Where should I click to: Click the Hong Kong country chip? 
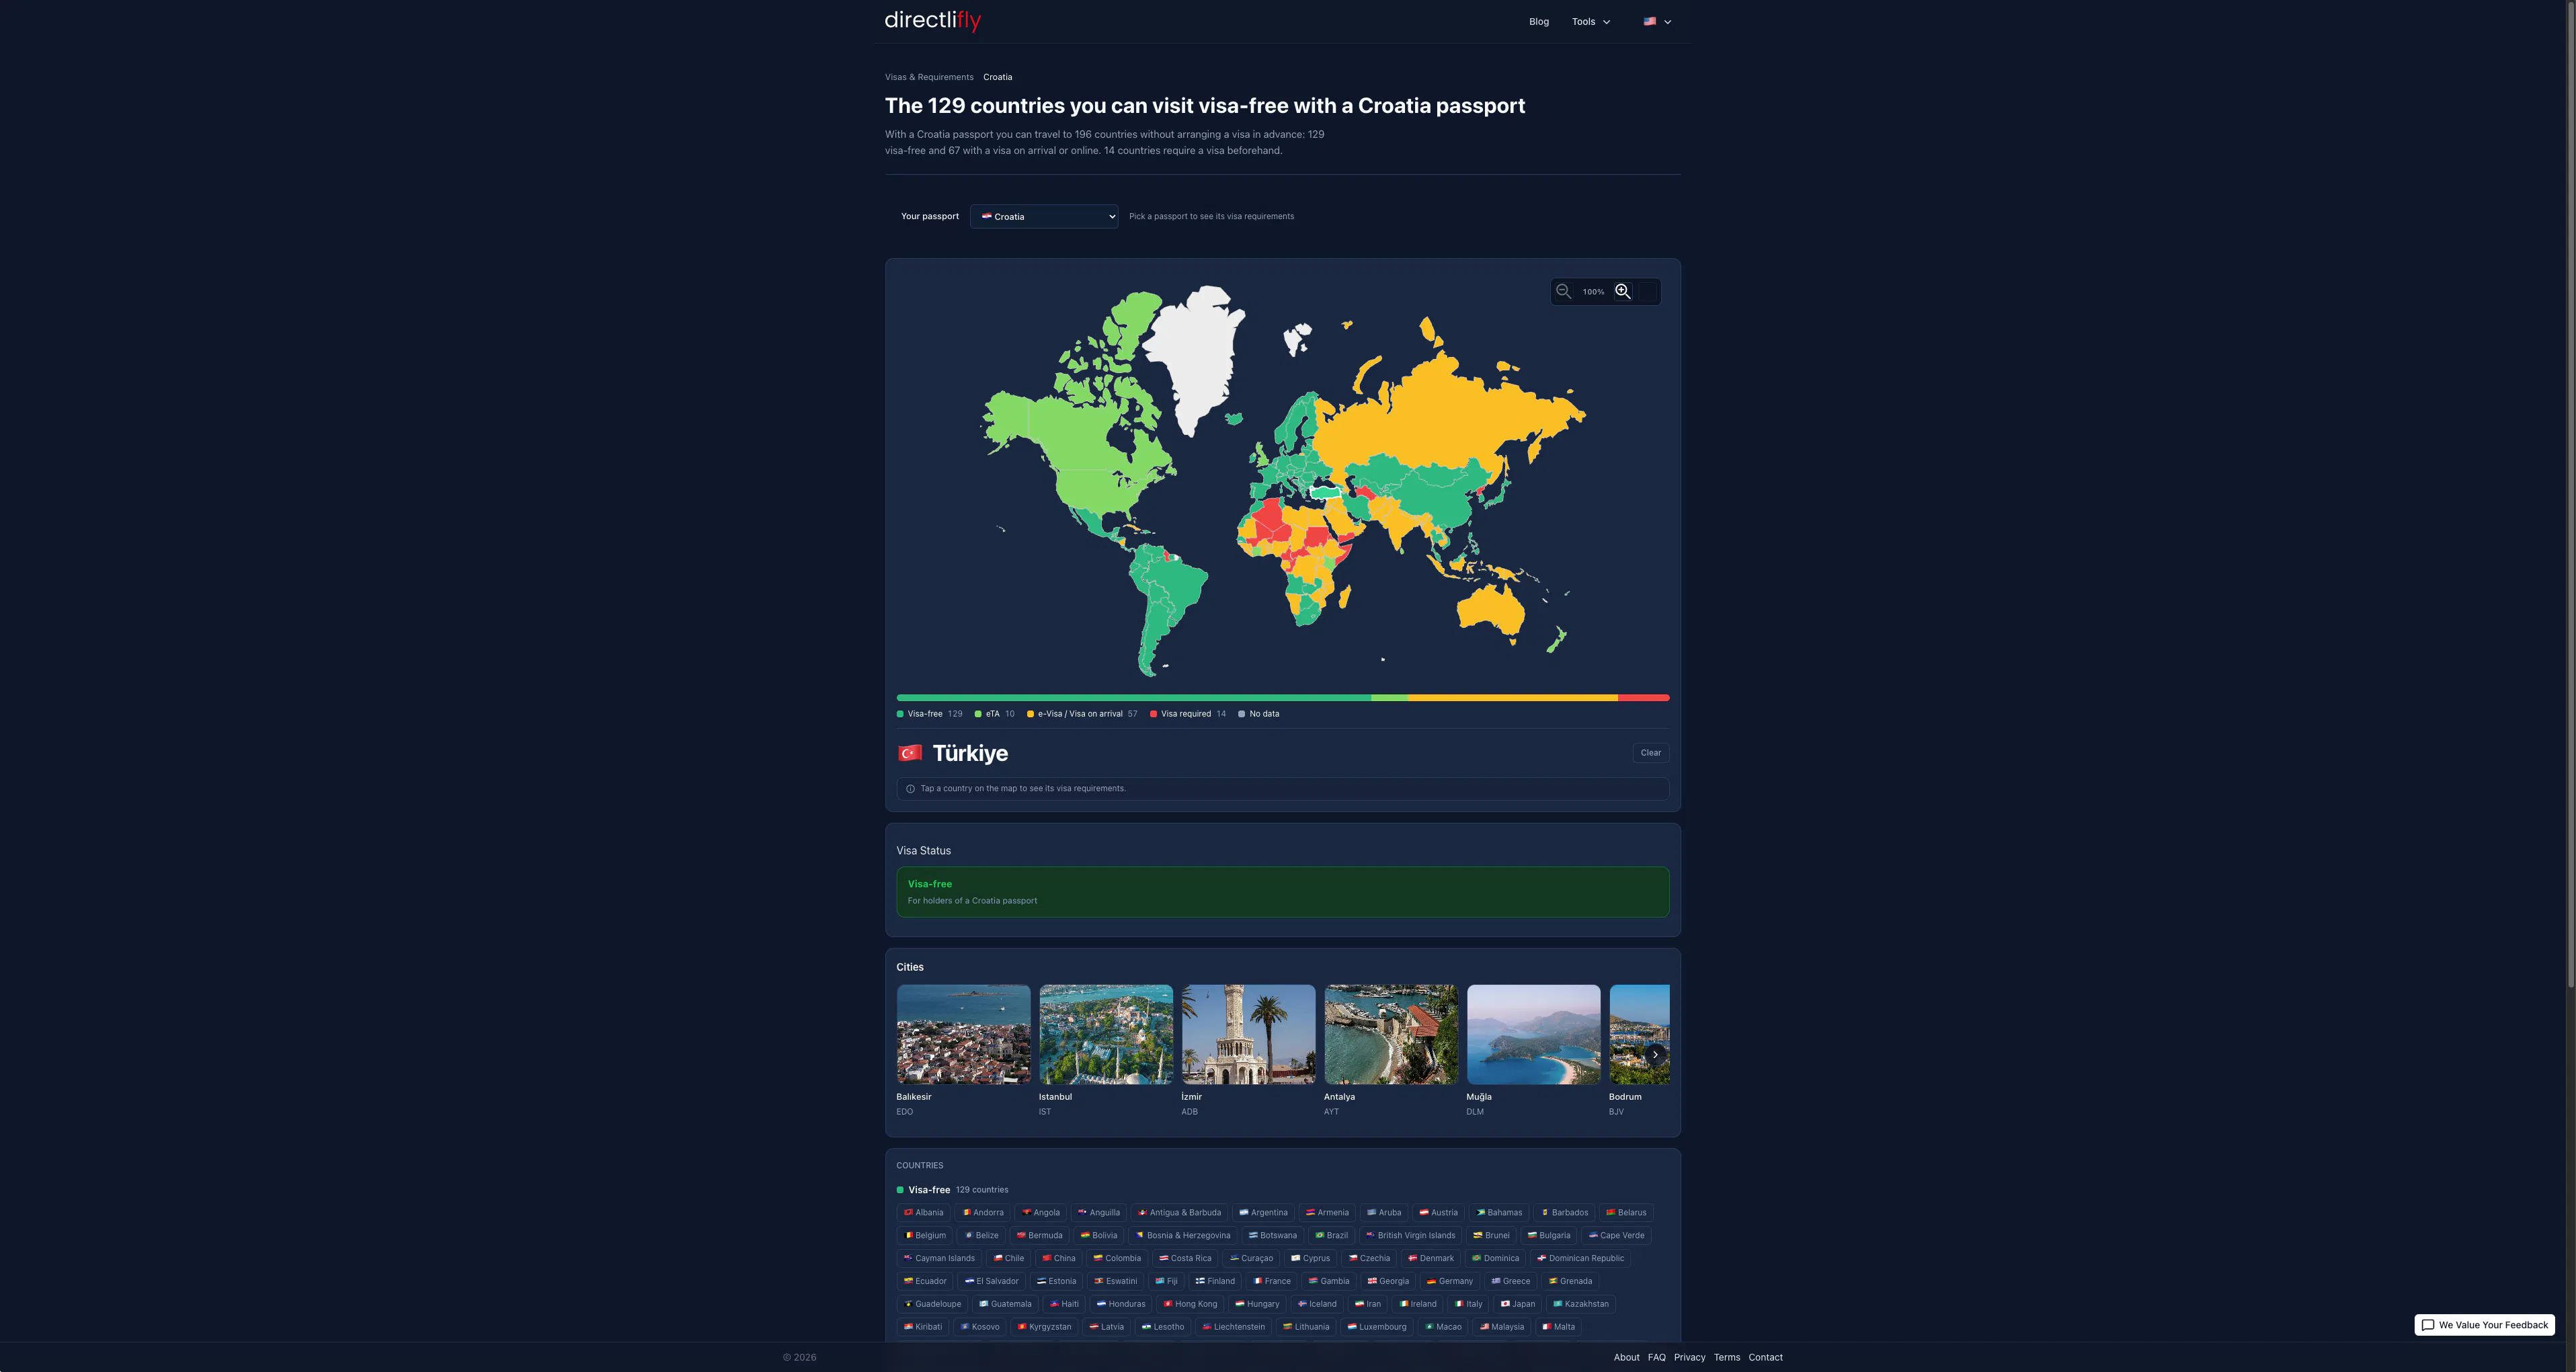pyautogui.click(x=1190, y=1304)
